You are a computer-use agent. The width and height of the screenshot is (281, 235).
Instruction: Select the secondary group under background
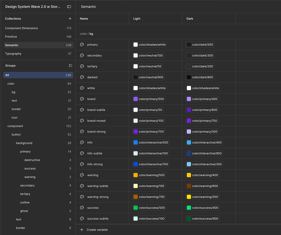(x=38, y=185)
